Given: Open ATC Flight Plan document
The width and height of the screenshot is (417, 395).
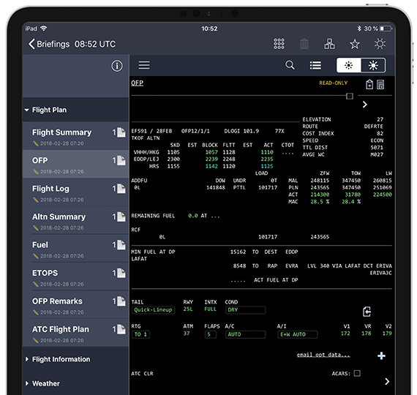Looking at the screenshot, I should (76, 334).
